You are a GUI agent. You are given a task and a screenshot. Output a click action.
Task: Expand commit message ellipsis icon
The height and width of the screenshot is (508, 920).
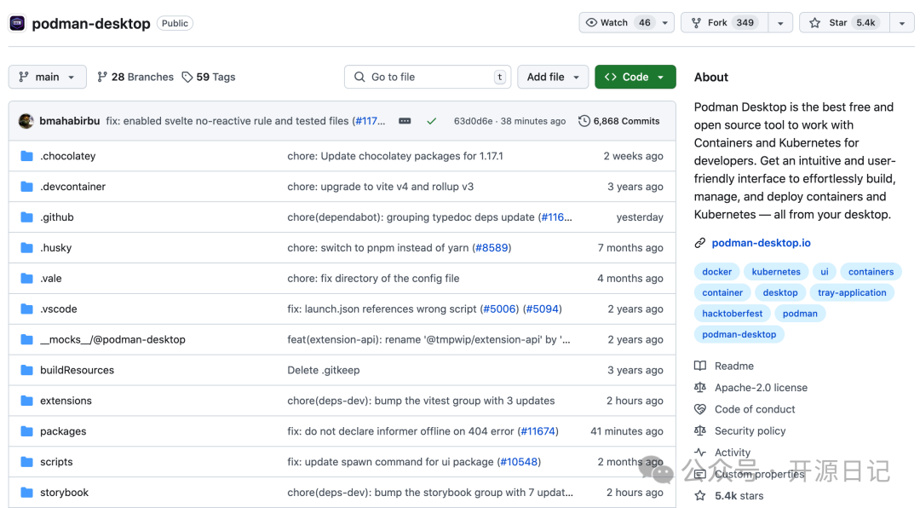pyautogui.click(x=405, y=121)
